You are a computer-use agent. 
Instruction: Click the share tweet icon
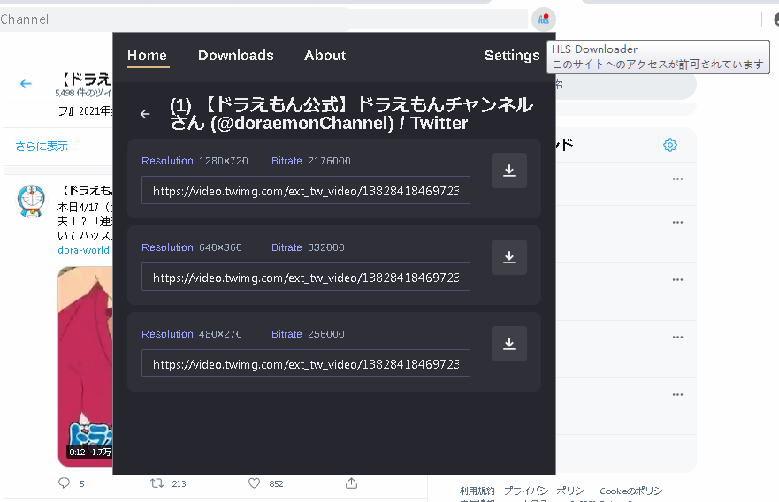click(x=351, y=483)
